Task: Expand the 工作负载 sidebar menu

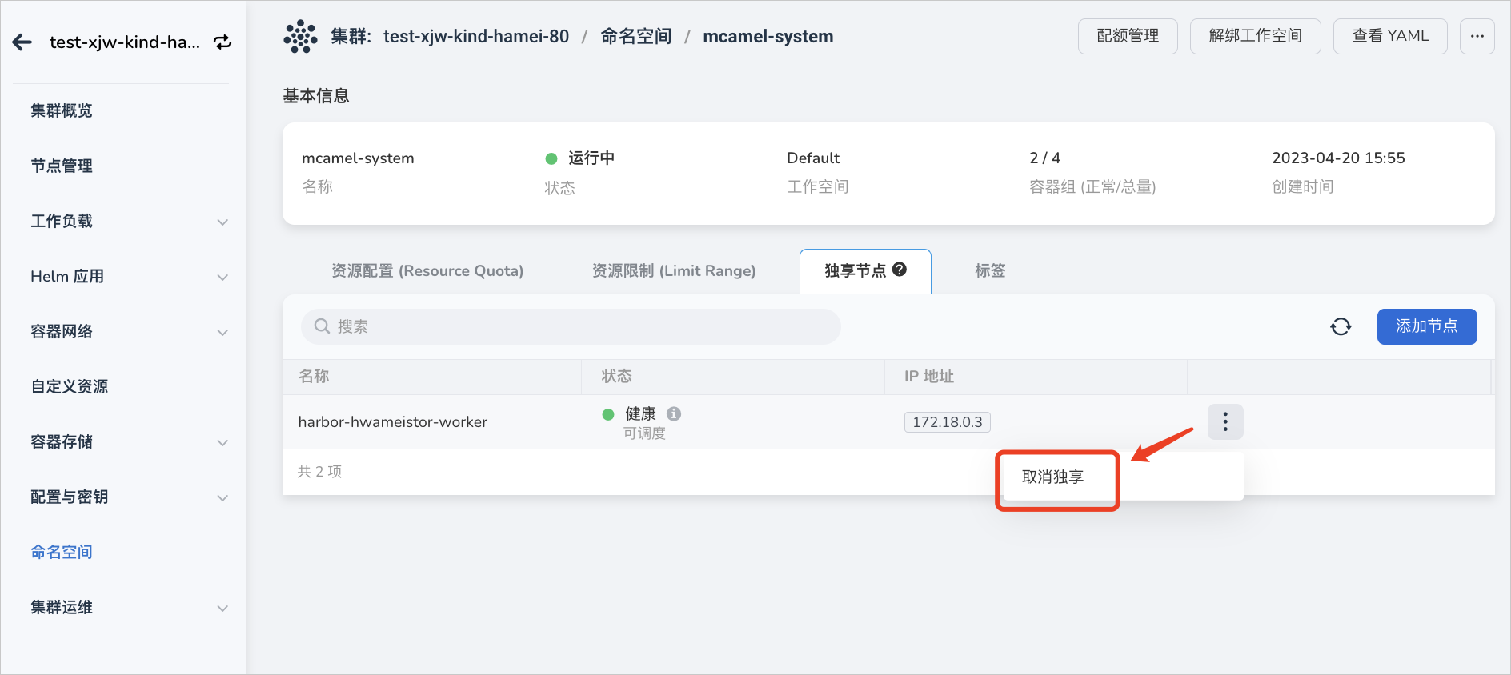Action: click(x=222, y=222)
